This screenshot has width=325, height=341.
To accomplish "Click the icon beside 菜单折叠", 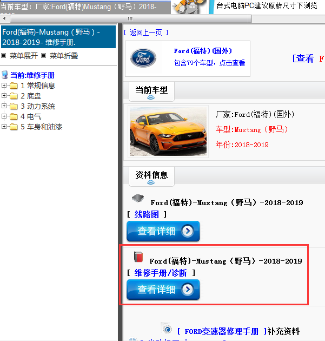I will 44,56.
